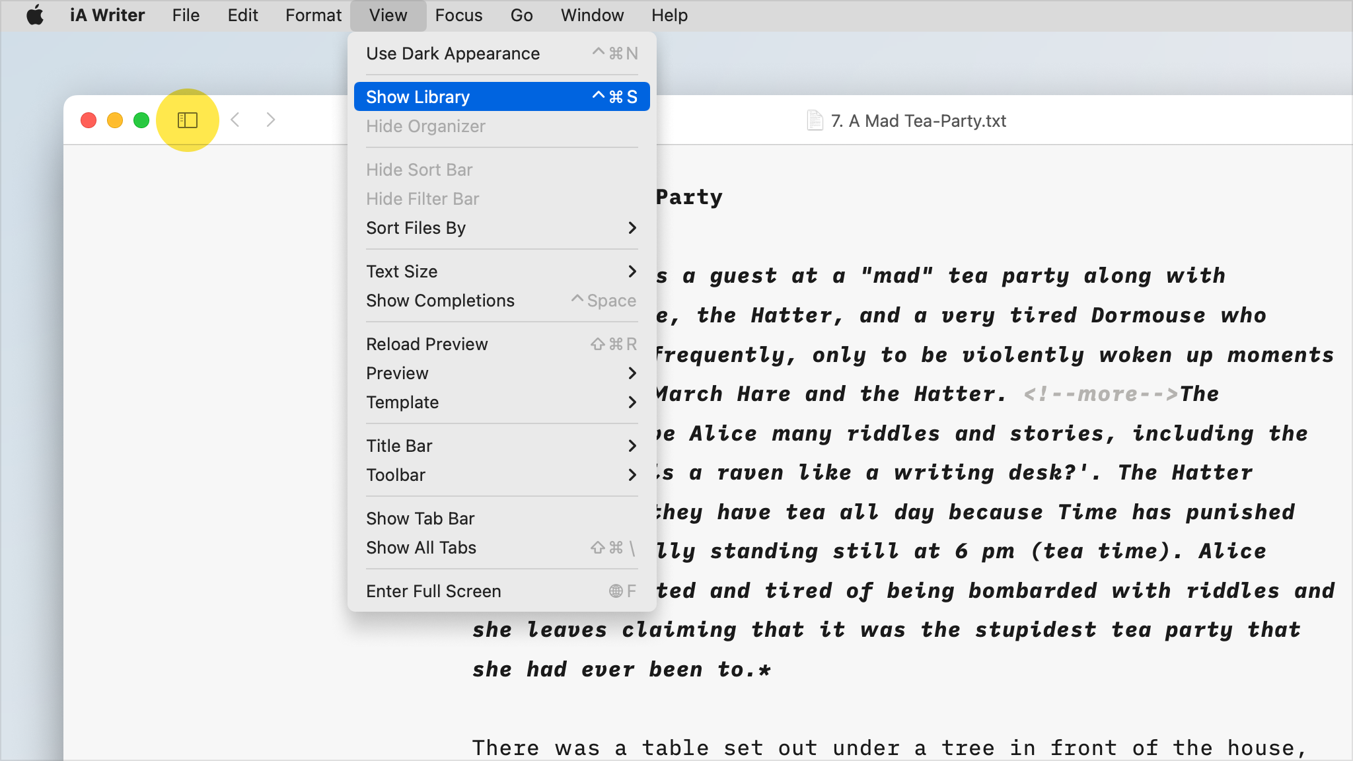Click the line 'she had ever been to.*'
Image resolution: width=1353 pixels, height=761 pixels.
click(622, 669)
